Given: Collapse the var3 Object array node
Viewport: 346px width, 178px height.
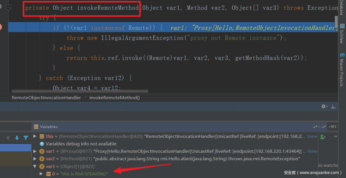Looking at the screenshot, I should 35,166.
